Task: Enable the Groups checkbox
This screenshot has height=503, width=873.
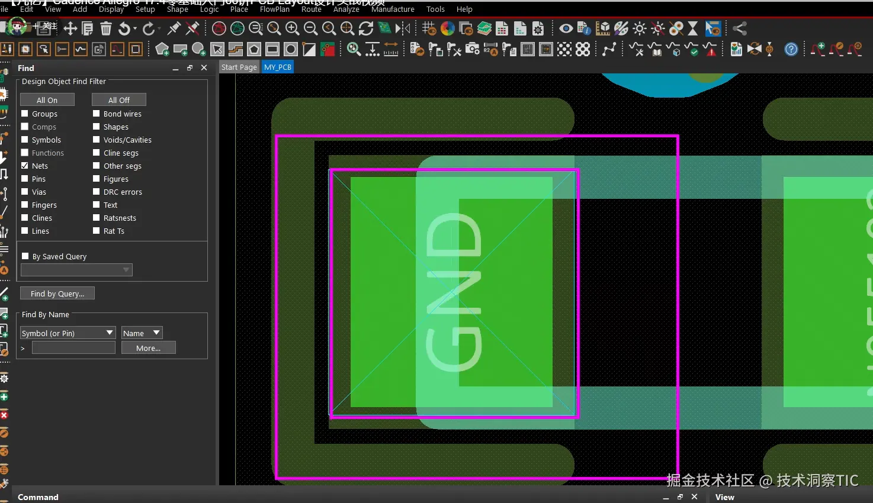Action: (25, 114)
